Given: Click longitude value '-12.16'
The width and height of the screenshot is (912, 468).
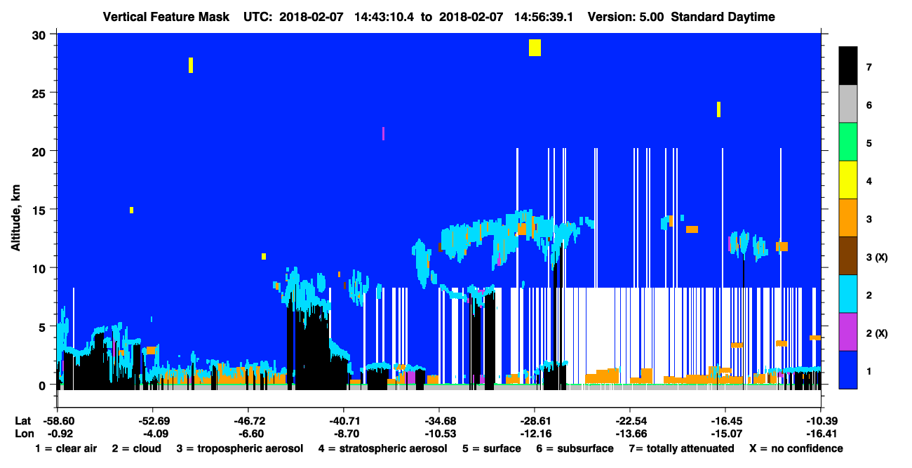Looking at the screenshot, I should (x=535, y=434).
